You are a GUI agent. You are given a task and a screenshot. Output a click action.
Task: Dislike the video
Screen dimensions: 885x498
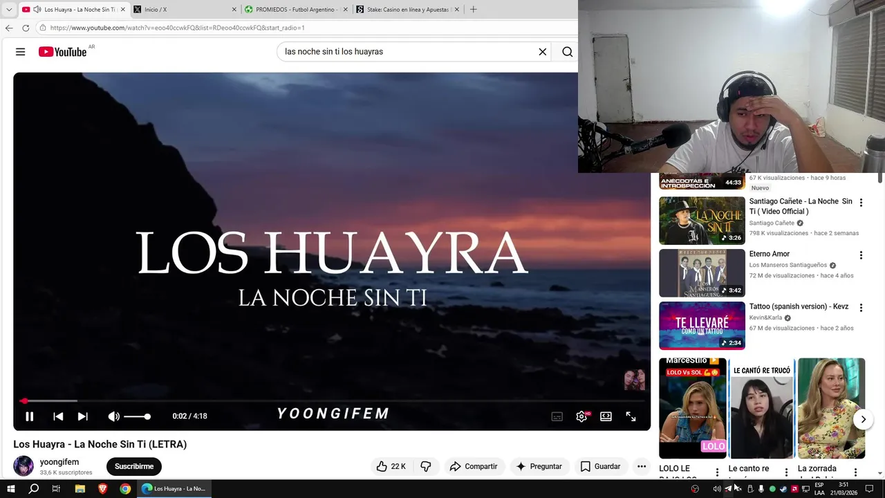pos(426,466)
